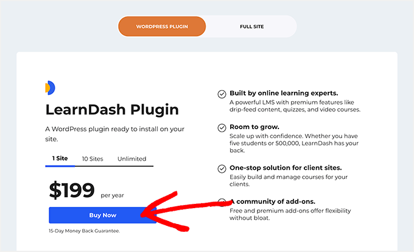Click the Easily build and manage courses paragraph
Screen dimensions: 414x252
pos(289,181)
